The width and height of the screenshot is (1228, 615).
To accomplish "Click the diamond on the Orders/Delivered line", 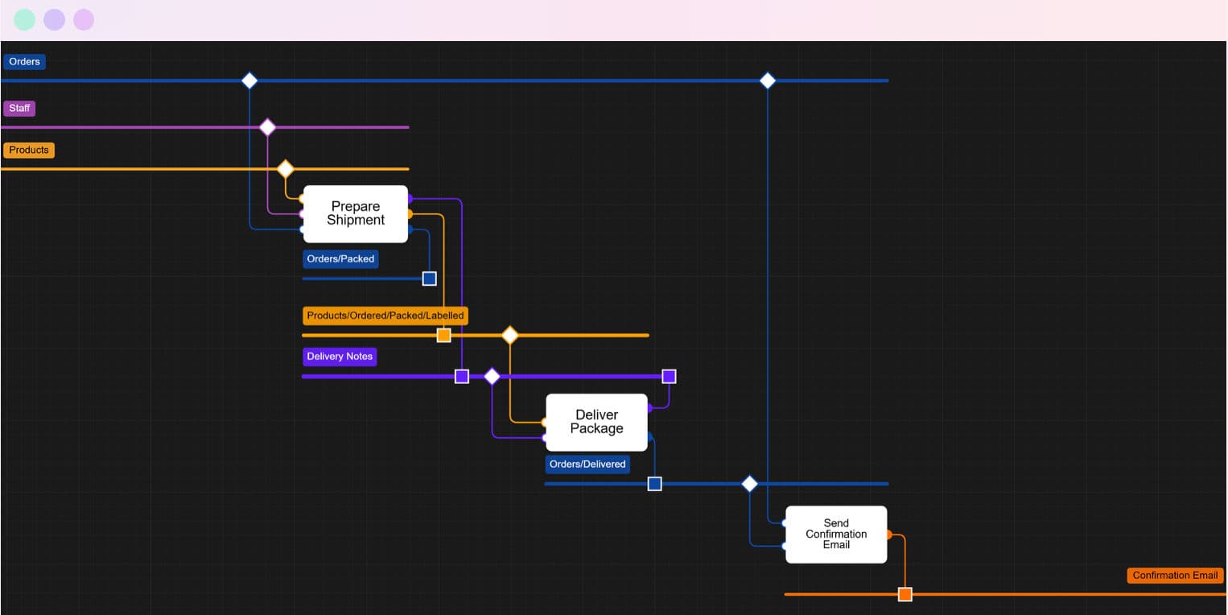I will (x=749, y=484).
